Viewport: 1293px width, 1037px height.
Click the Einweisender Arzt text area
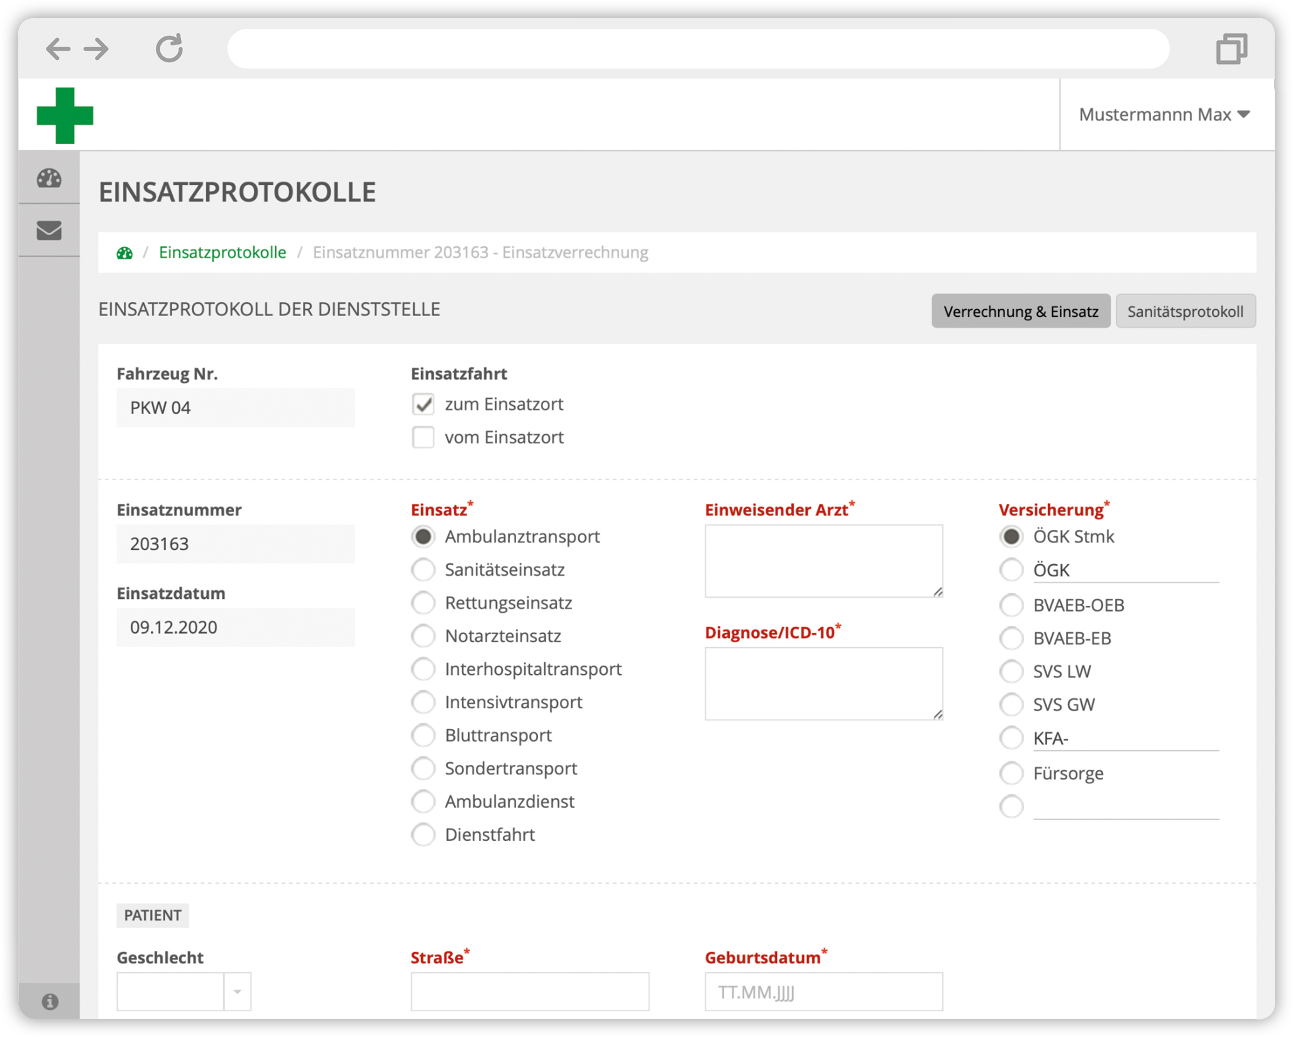(823, 561)
